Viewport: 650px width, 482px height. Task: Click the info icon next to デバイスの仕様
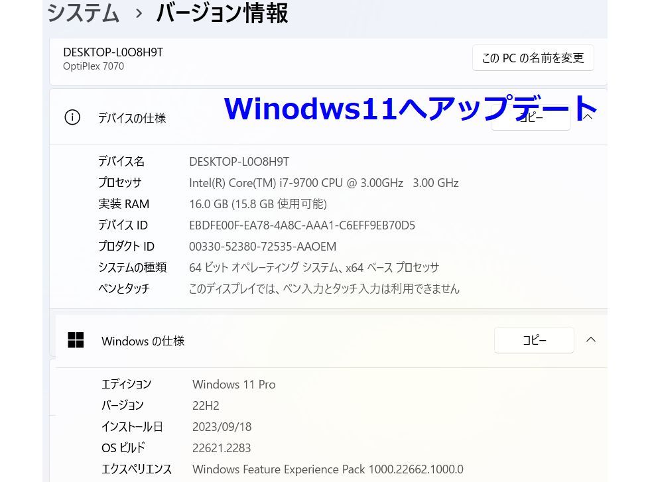pos(72,117)
